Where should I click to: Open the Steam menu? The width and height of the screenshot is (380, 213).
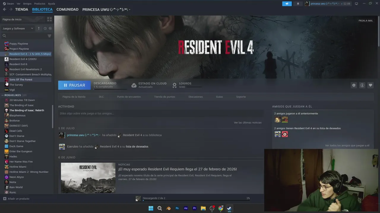point(9,4)
